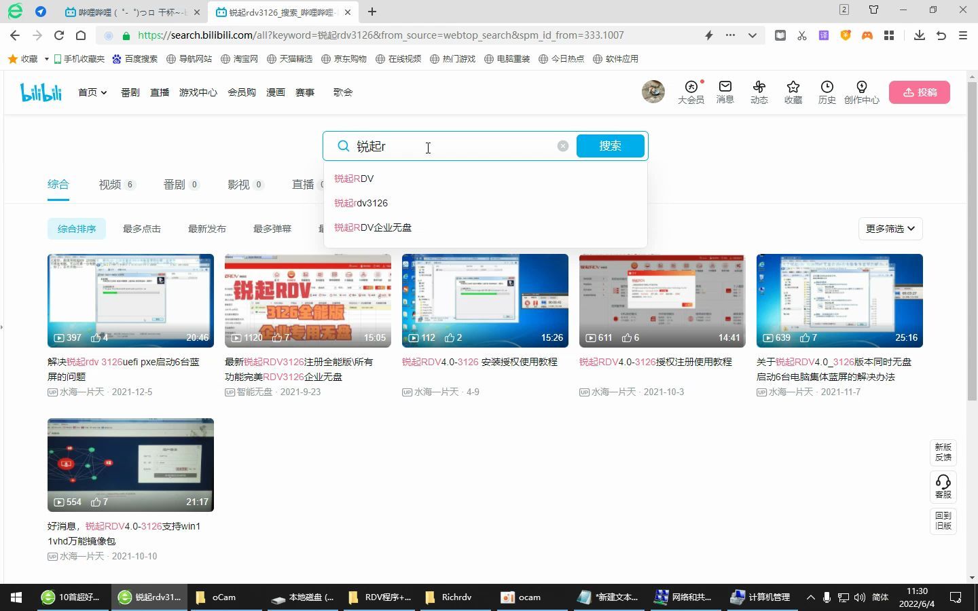Image resolution: width=978 pixels, height=611 pixels.
Task: Open the 收藏 favorites star icon
Action: pyautogui.click(x=793, y=92)
